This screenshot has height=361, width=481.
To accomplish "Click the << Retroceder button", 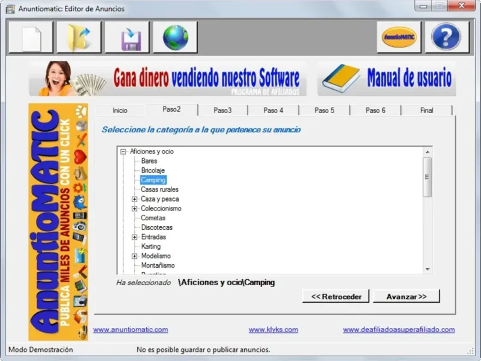I will tap(336, 297).
